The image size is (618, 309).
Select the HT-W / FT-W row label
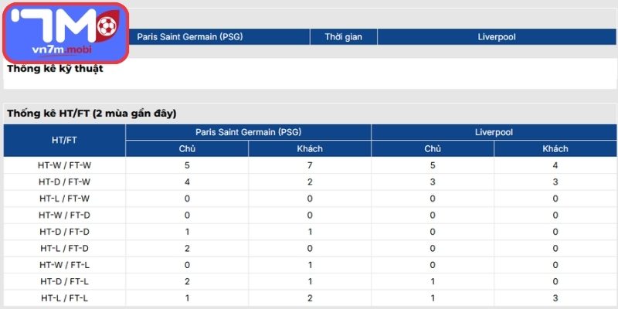pos(64,165)
